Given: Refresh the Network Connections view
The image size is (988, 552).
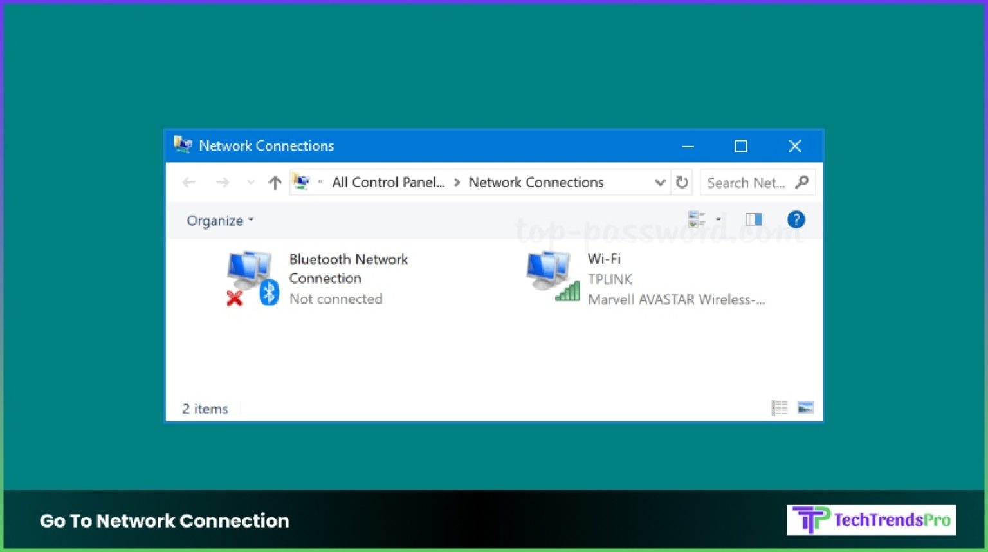Looking at the screenshot, I should click(682, 183).
